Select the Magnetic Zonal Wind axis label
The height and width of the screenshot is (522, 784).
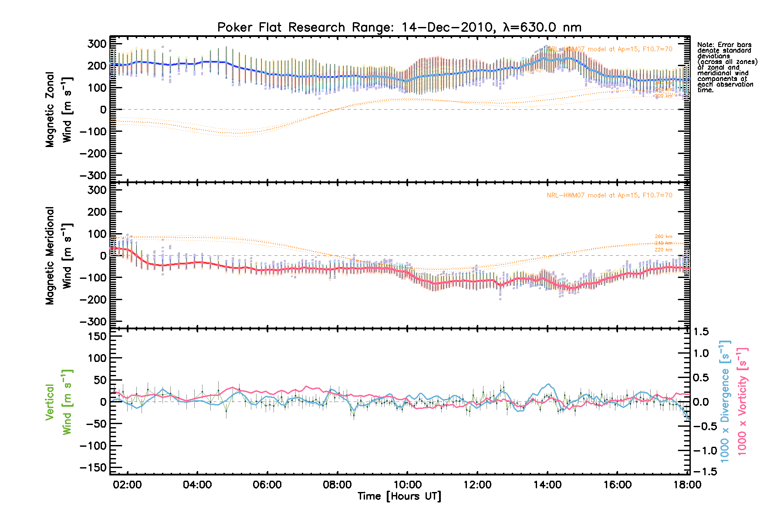pos(59,110)
